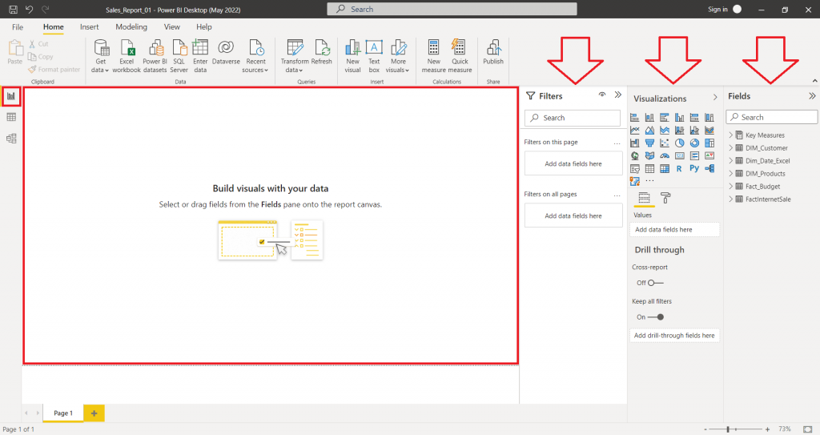Open the Get data dropdown
Screen dimensions: 820x435
pyautogui.click(x=101, y=56)
